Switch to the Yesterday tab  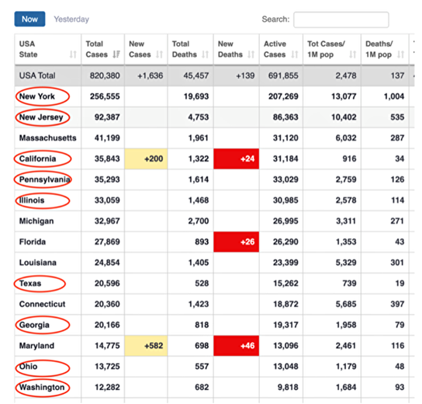pyautogui.click(x=71, y=19)
